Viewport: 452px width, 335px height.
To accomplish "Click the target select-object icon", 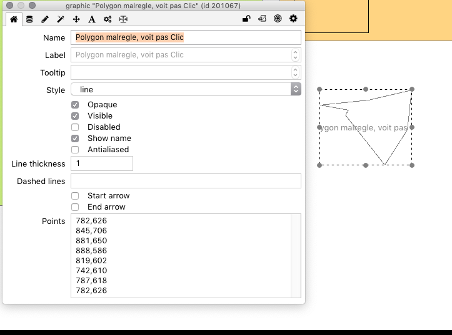I will point(278,19).
